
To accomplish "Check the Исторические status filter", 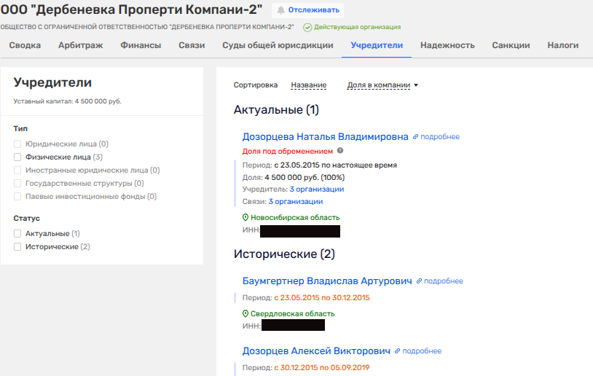I will click(x=18, y=247).
